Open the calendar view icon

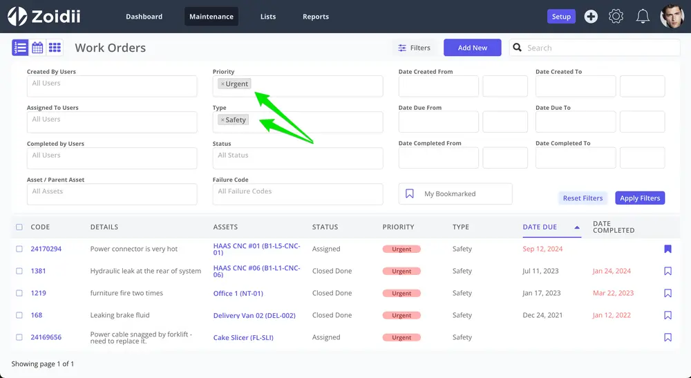tap(37, 48)
